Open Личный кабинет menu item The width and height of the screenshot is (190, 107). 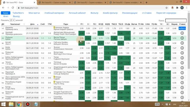(x=77, y=13)
